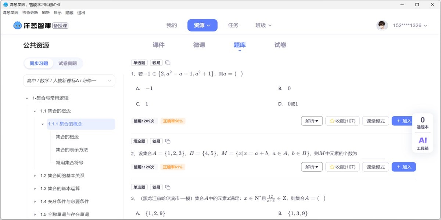The height and width of the screenshot is (220, 441).
Task: Open 课堂模式 for question 2
Action: [x=376, y=166]
